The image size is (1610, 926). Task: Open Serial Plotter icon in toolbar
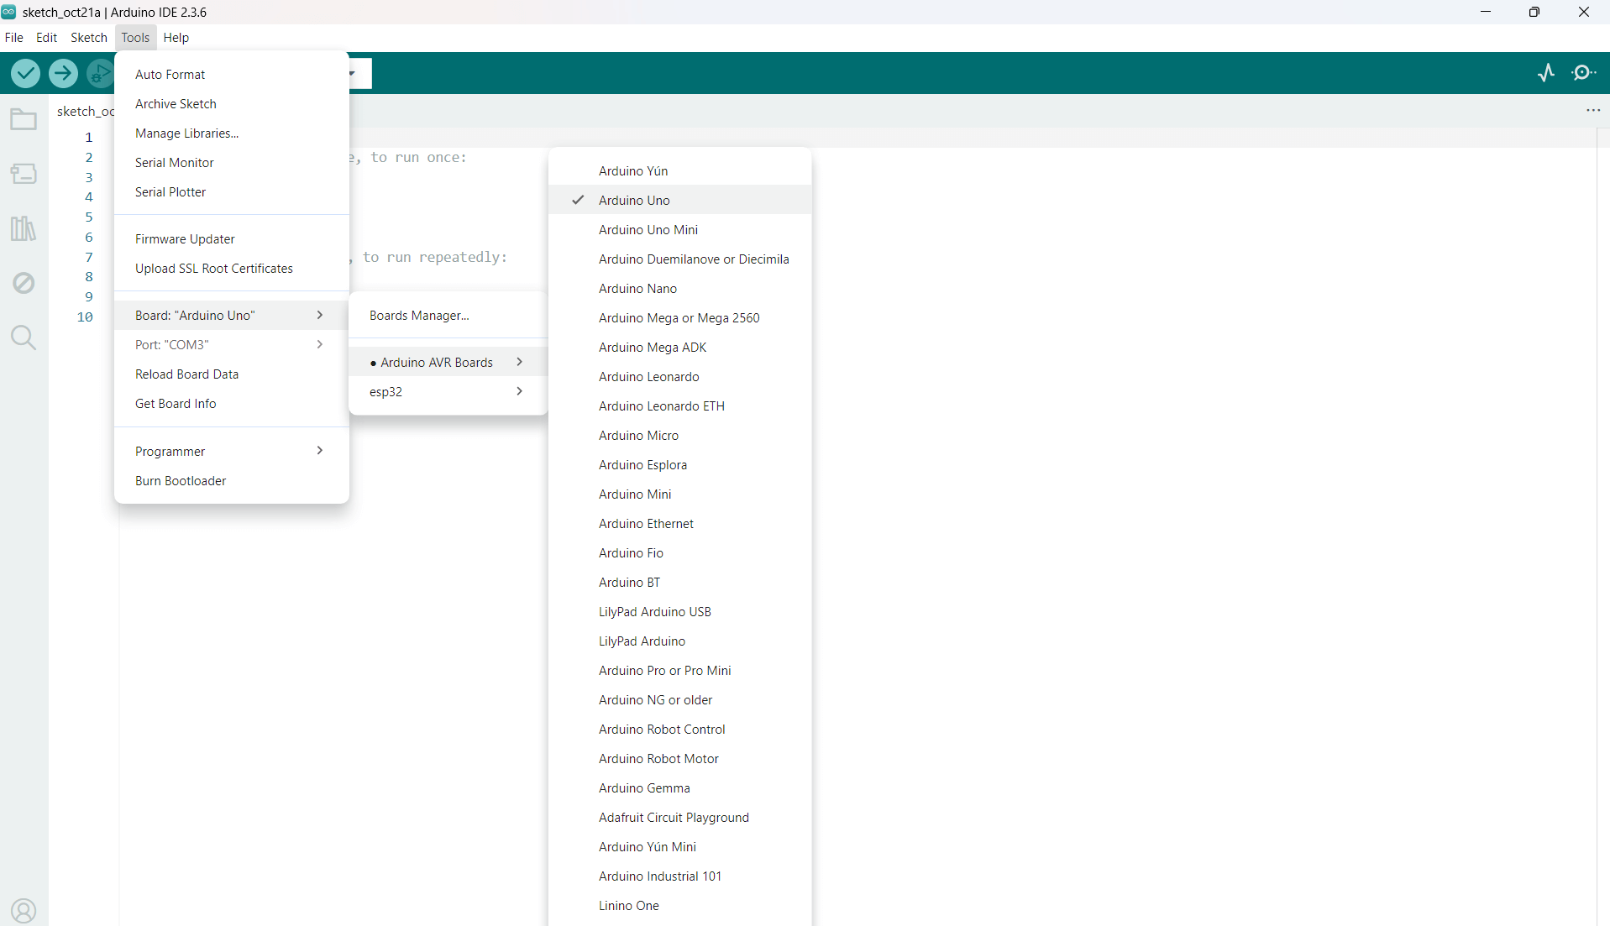pyautogui.click(x=1546, y=73)
